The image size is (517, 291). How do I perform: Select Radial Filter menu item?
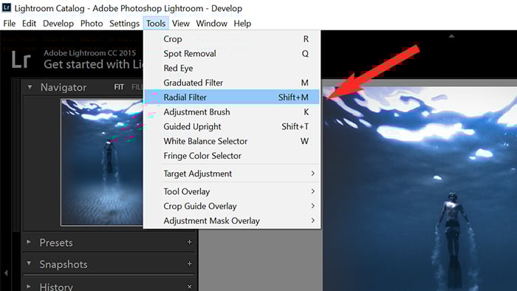click(232, 97)
